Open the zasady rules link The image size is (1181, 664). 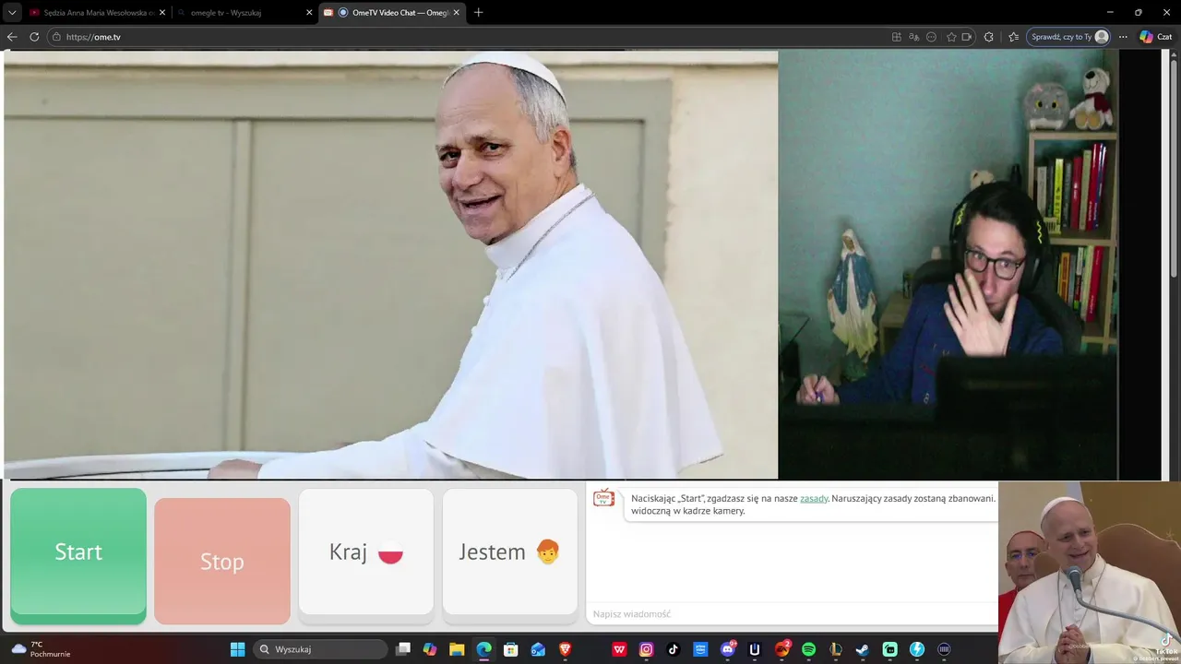(x=814, y=498)
